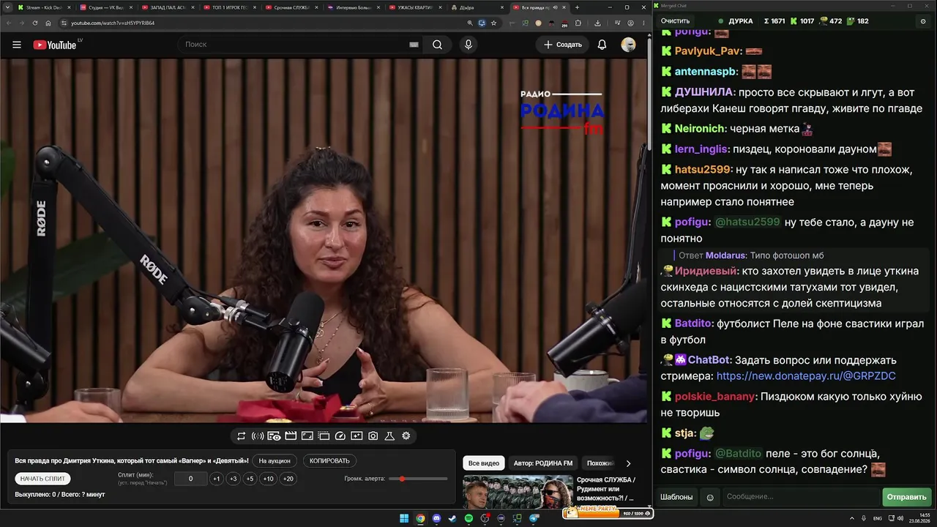Click the loop icon in the player toolbar
This screenshot has height=527, width=937.
click(241, 436)
